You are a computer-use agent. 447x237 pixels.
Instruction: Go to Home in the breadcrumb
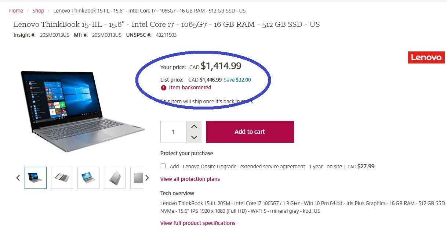click(x=16, y=11)
